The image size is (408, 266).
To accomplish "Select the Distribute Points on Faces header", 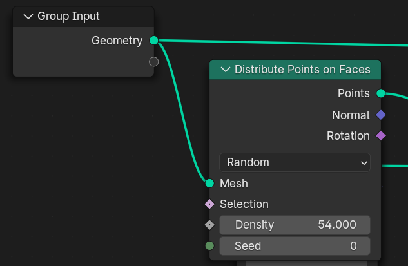I will point(295,70).
